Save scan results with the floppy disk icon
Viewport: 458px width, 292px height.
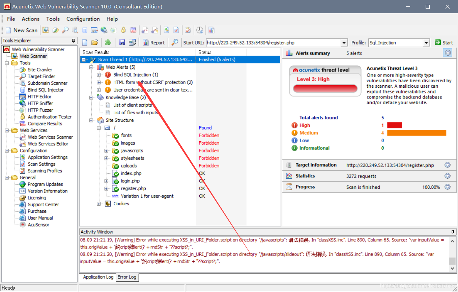tap(122, 42)
